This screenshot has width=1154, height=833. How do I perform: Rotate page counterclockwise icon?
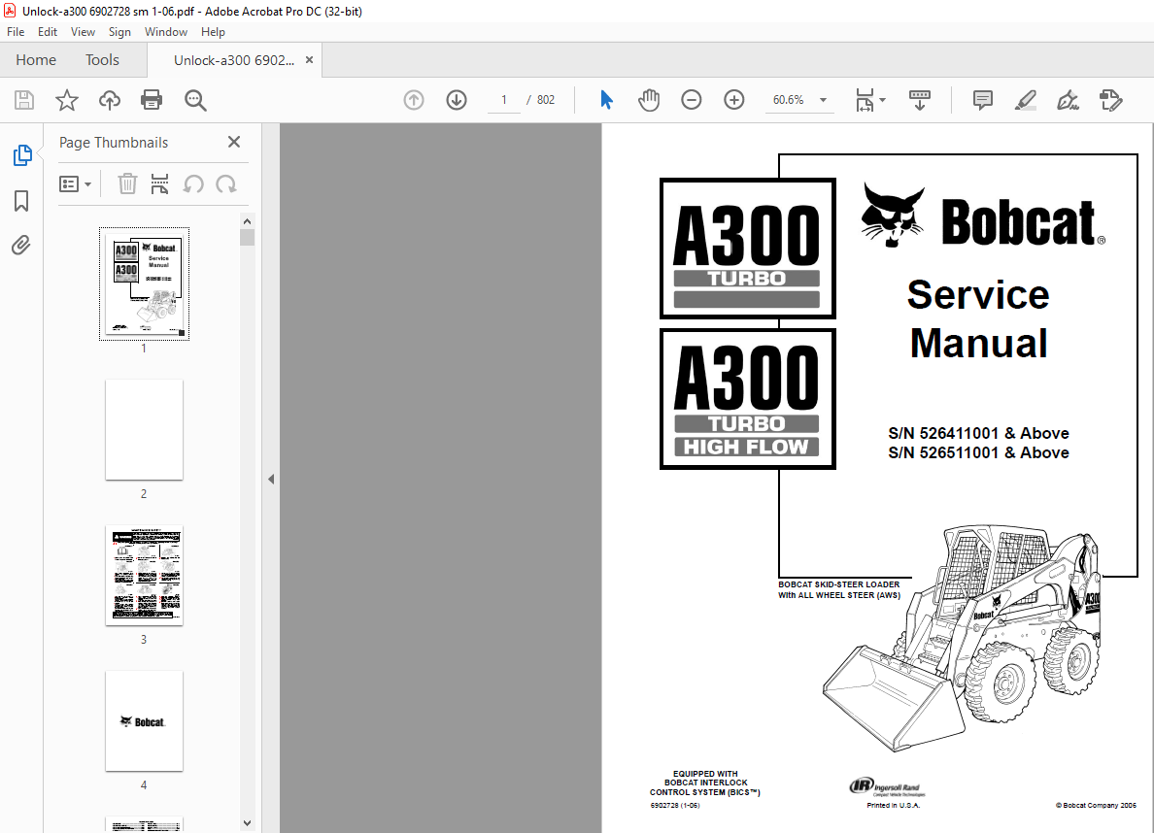pyautogui.click(x=193, y=183)
